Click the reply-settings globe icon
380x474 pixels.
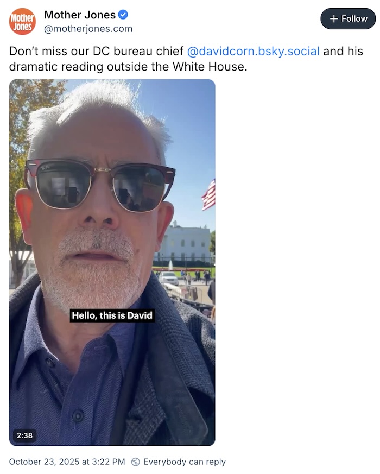(x=135, y=462)
